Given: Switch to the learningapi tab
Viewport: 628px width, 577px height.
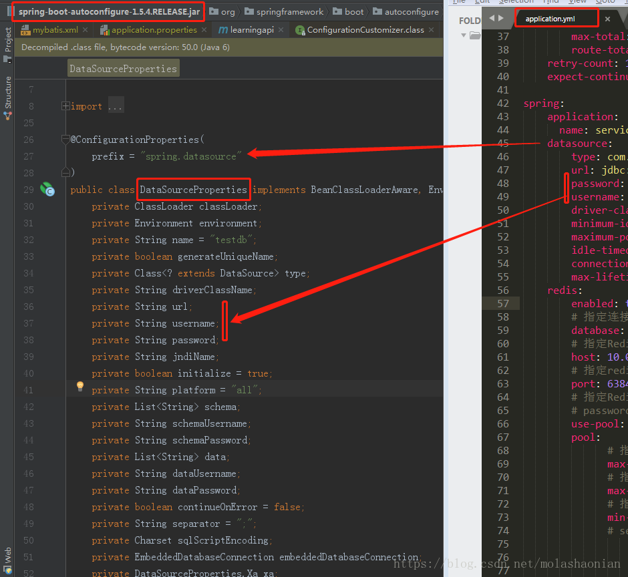Looking at the screenshot, I should point(252,30).
